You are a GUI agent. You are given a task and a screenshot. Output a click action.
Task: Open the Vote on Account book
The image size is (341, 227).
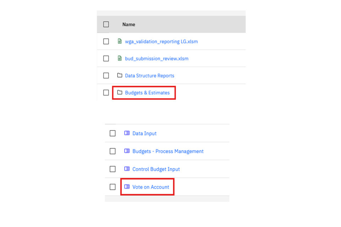(151, 187)
